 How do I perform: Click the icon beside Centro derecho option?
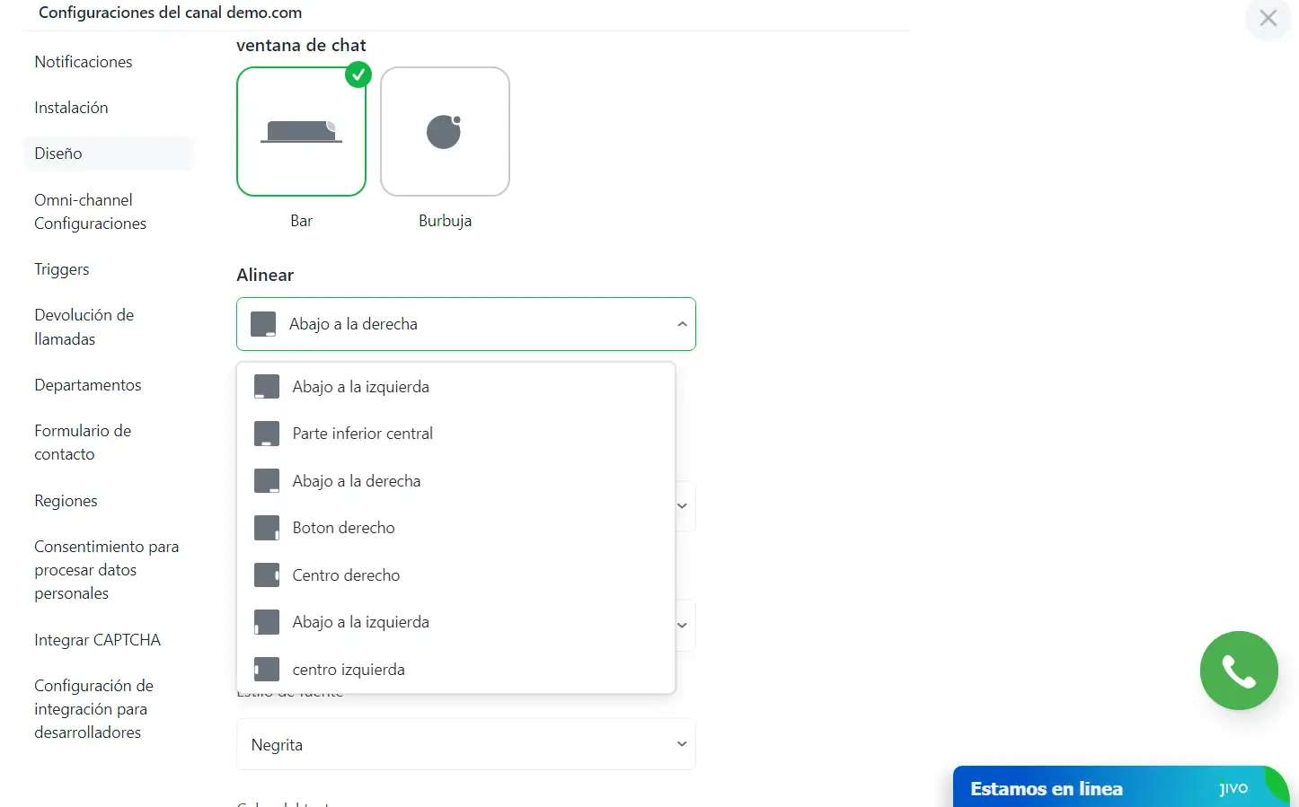(267, 575)
